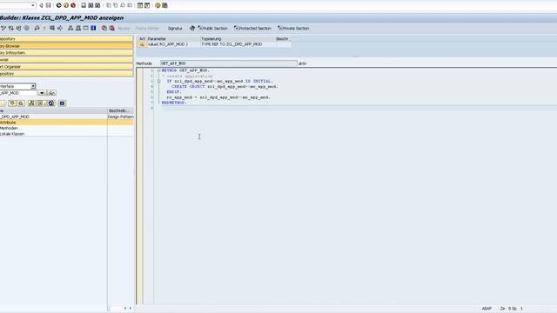
Task: Click the Pretty Printer button
Action: [147, 28]
